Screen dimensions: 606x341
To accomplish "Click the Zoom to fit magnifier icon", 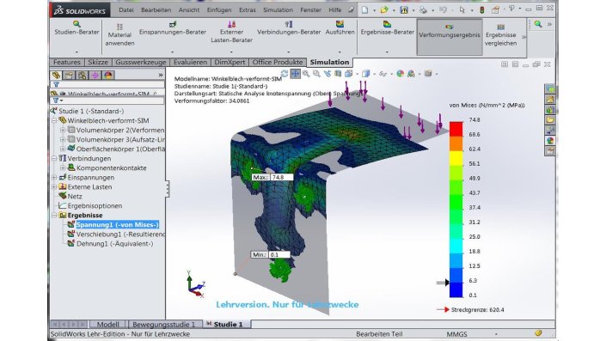I will pos(306,73).
